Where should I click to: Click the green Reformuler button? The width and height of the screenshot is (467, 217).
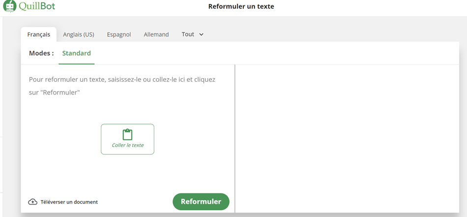[x=201, y=202]
